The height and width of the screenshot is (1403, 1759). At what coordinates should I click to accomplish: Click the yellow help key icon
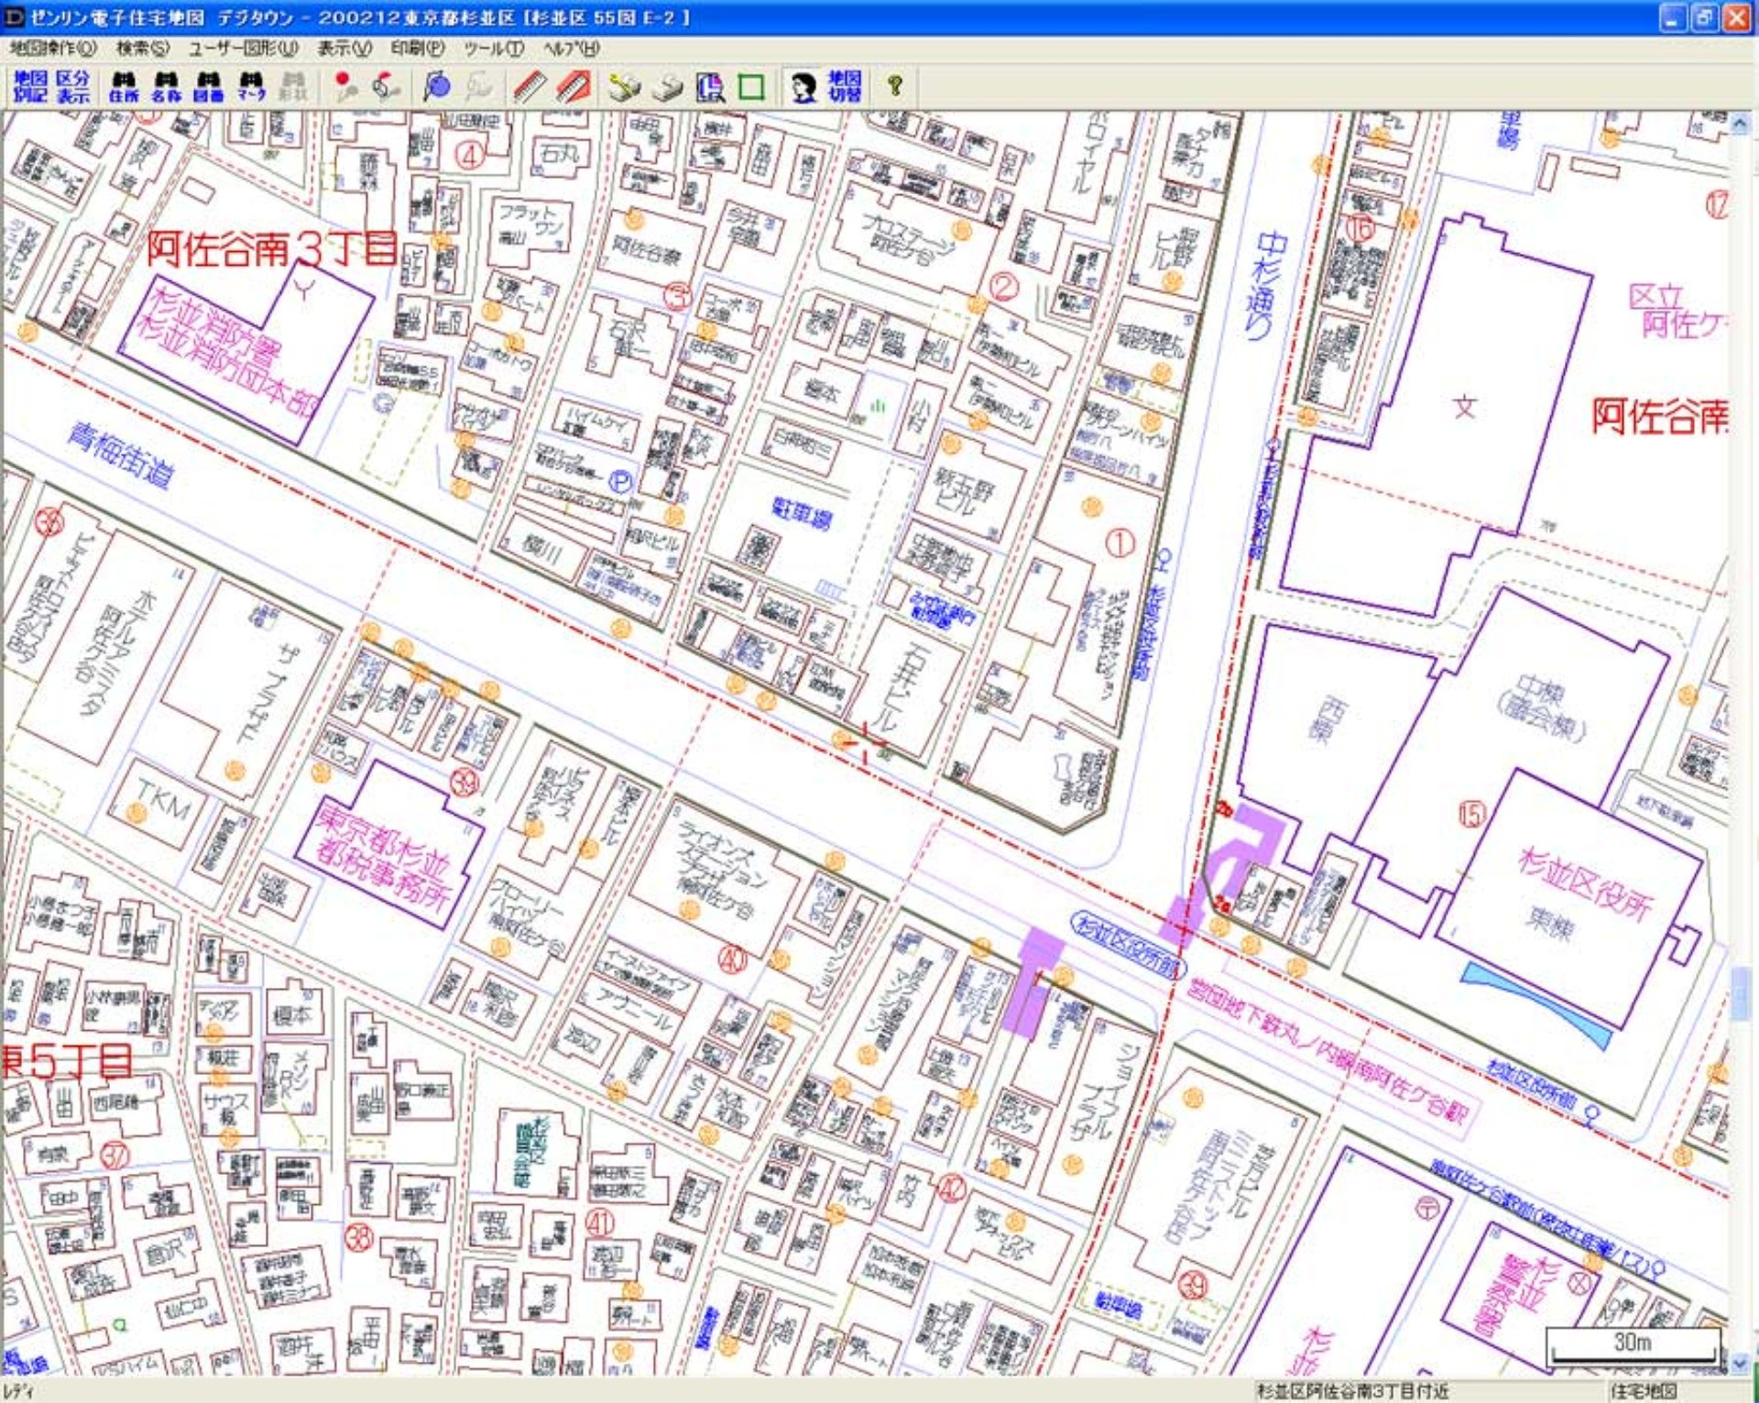(895, 86)
